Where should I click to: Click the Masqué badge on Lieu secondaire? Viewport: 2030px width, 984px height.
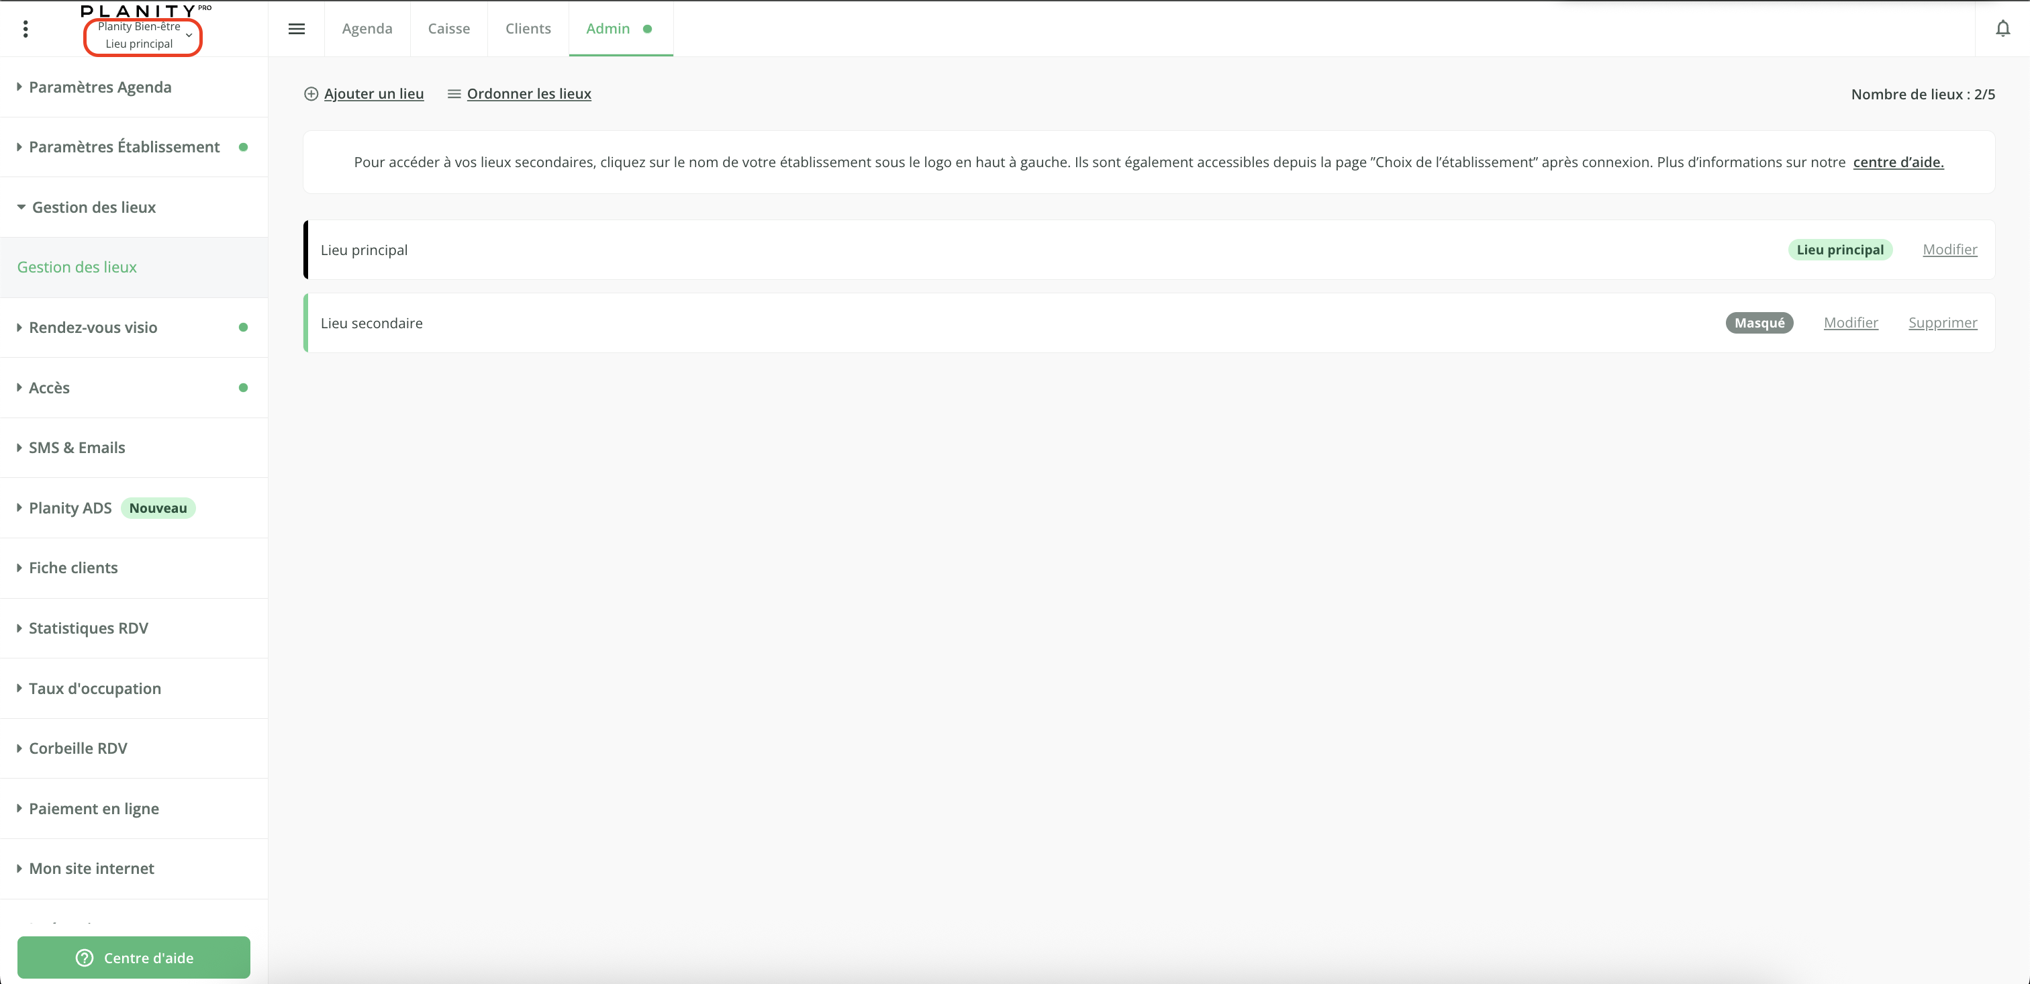[x=1759, y=323]
